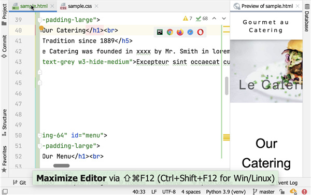Click 'Our Catering' heading in preview

coord(266,153)
